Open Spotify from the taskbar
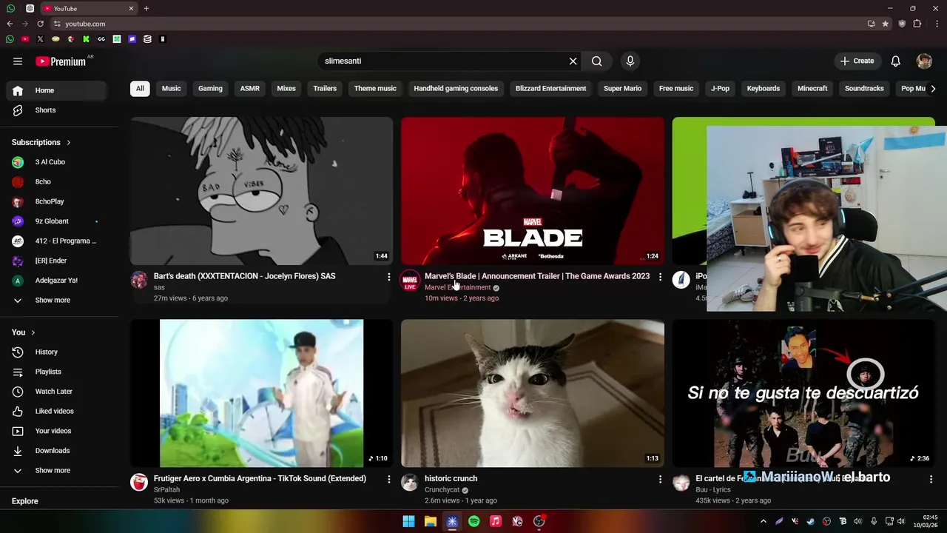This screenshot has width=947, height=533. [473, 521]
